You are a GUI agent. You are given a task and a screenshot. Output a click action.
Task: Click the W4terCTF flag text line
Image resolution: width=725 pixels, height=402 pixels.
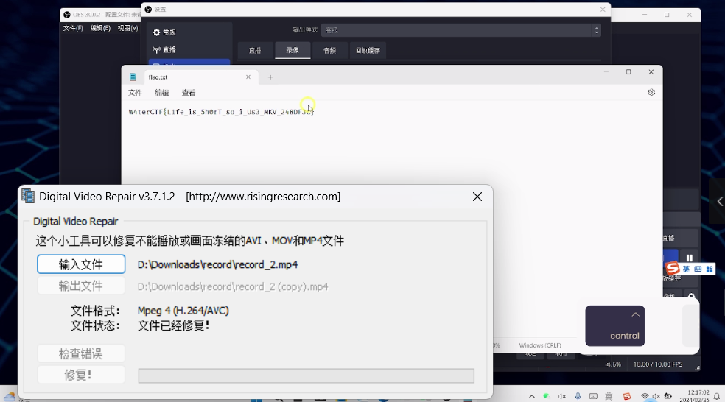(x=222, y=112)
